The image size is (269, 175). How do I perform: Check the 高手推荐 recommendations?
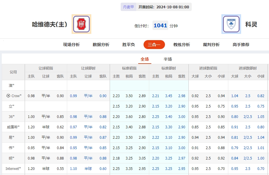point(241,44)
